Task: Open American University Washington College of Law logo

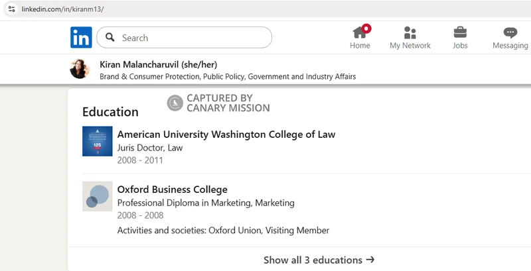Action: tap(98, 141)
